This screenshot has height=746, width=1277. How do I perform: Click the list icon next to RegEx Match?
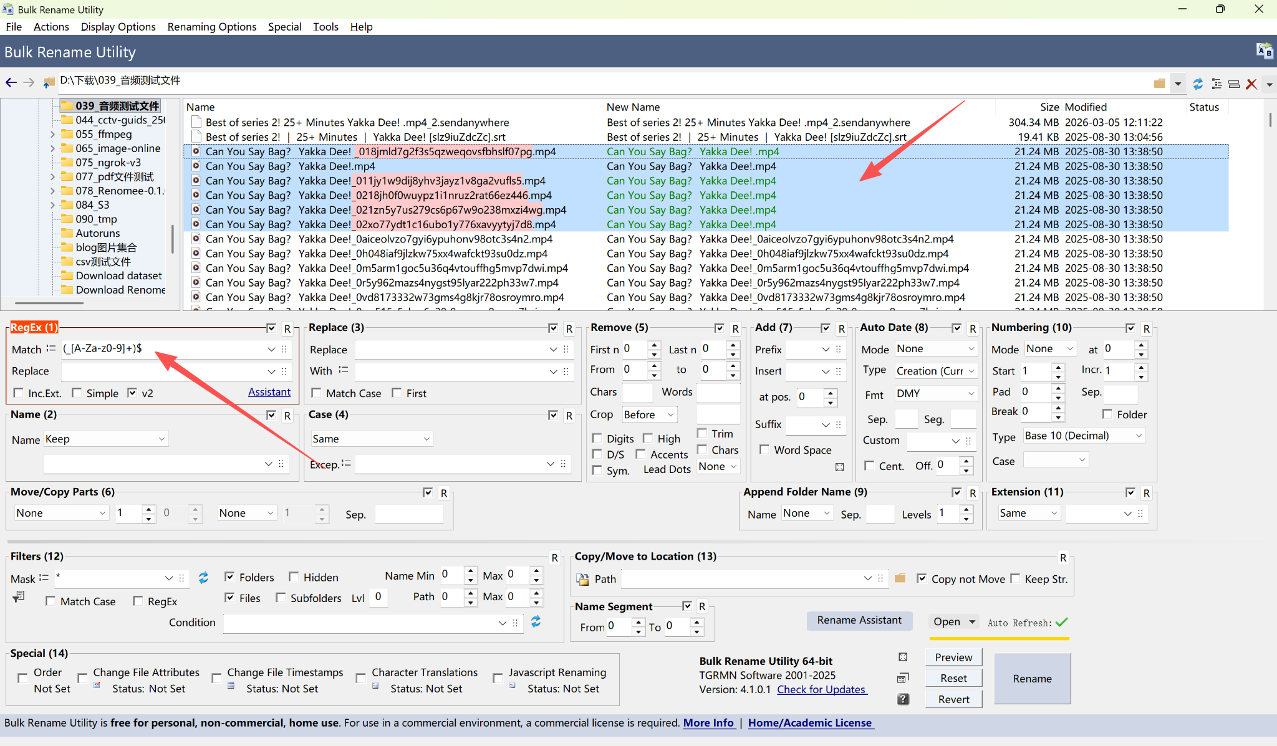pyautogui.click(x=51, y=348)
